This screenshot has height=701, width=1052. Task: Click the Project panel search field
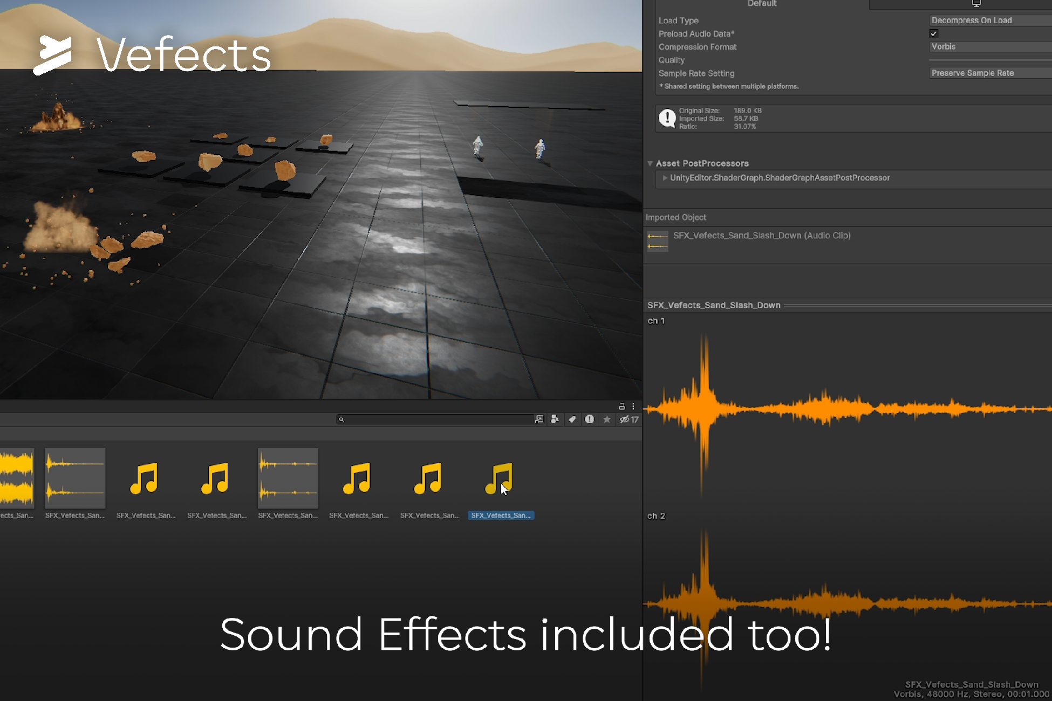tap(435, 420)
